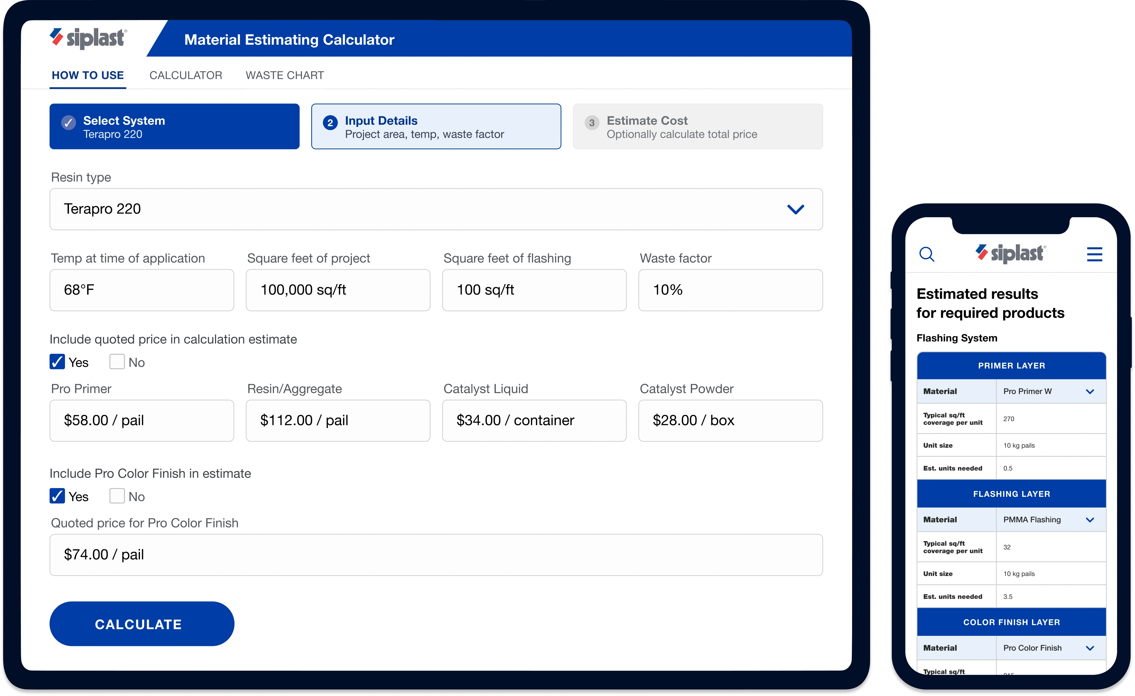Click the step 2 number badge
Screen dimensions: 1135x696
pos(330,122)
